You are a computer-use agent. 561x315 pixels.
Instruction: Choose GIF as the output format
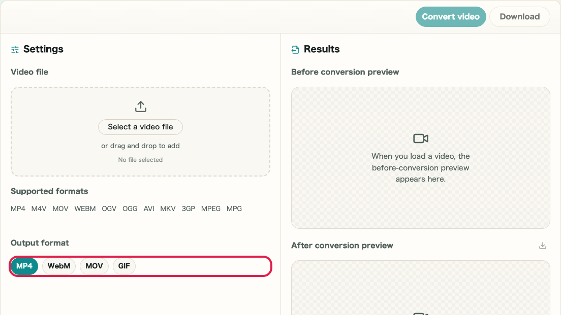pyautogui.click(x=124, y=266)
